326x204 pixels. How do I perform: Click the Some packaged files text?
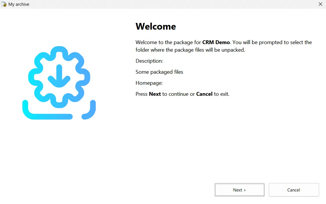(159, 72)
